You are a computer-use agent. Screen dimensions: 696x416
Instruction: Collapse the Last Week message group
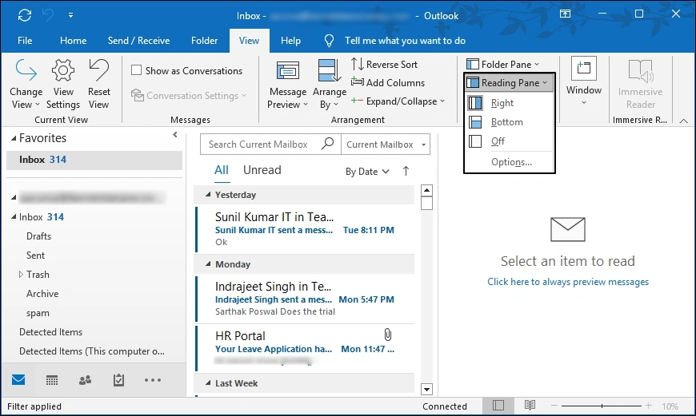click(x=208, y=382)
